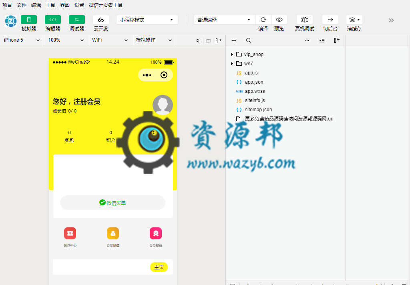Click the 编译 compile refresh icon
The height and width of the screenshot is (285, 410).
coord(263,20)
